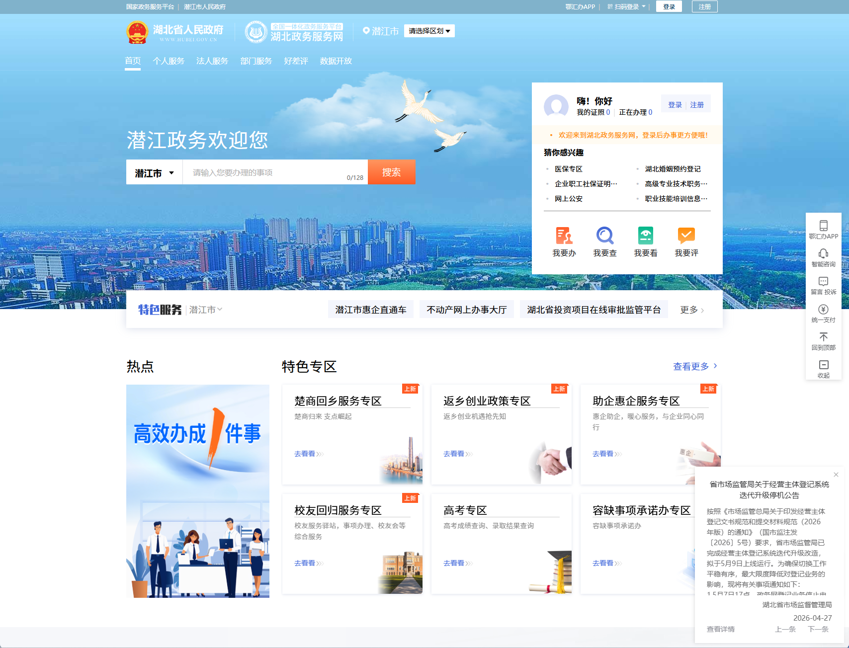Open 智能咨询 headset icon
The height and width of the screenshot is (648, 849).
[x=824, y=253]
